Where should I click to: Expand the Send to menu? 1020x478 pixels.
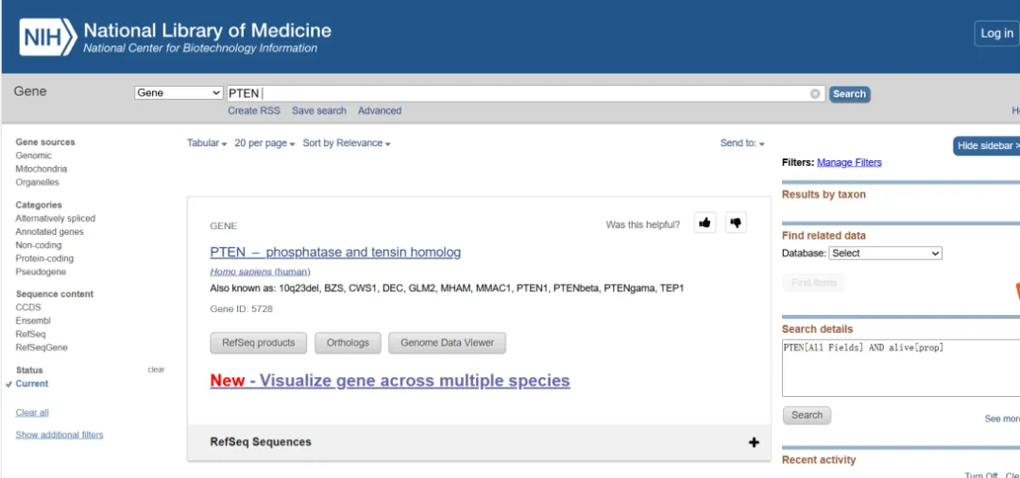(742, 143)
